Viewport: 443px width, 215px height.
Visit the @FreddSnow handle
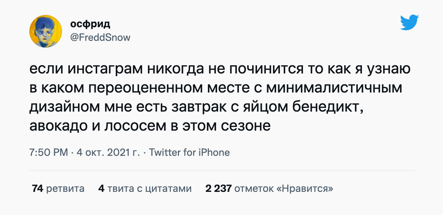tap(100, 37)
